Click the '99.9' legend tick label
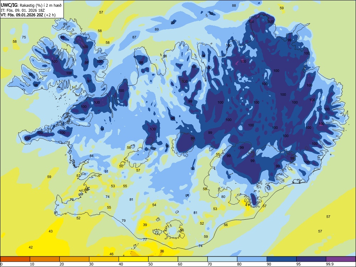This screenshot has width=356, height=267. click(330, 264)
